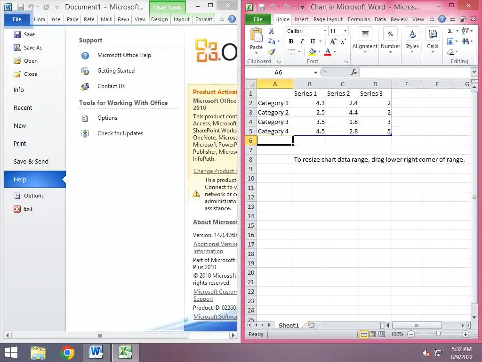Select cell B2 containing 4.3

pyautogui.click(x=309, y=103)
